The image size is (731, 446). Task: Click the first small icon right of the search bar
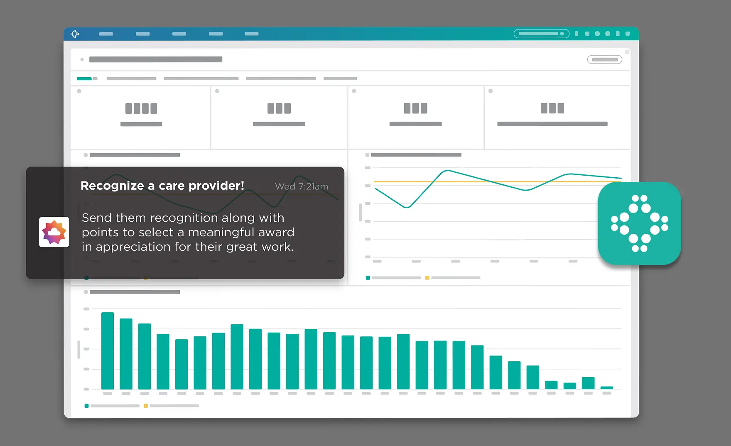576,34
